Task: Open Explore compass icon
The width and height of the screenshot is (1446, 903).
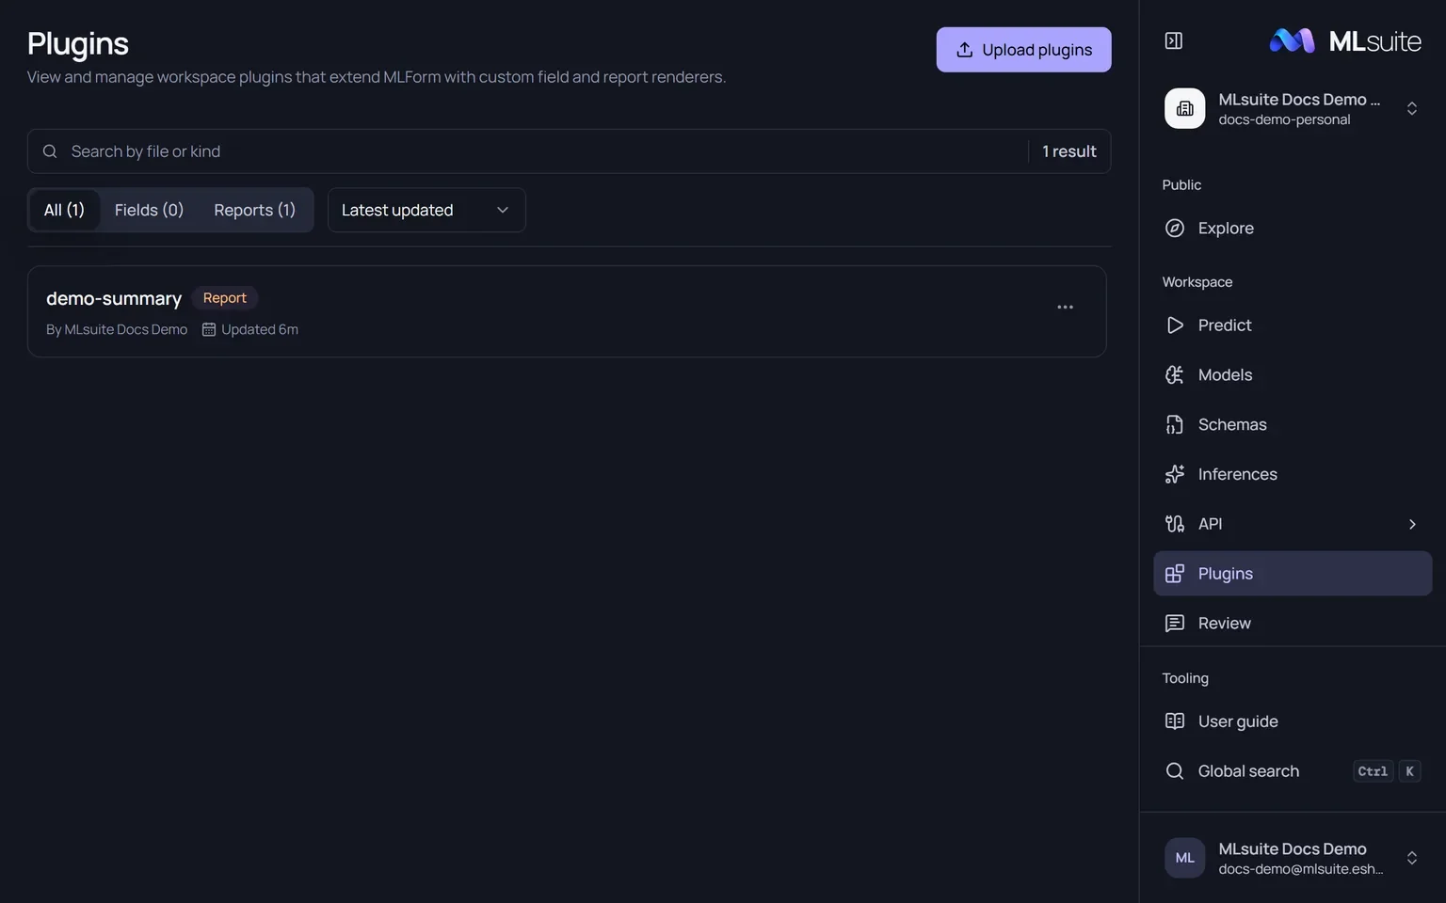Action: point(1175,228)
